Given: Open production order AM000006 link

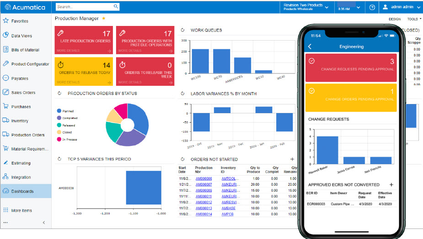Looking at the screenshot, I should (x=203, y=178).
